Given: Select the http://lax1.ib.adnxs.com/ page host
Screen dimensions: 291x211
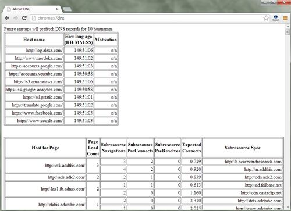Looking at the screenshot, I should 45,189.
